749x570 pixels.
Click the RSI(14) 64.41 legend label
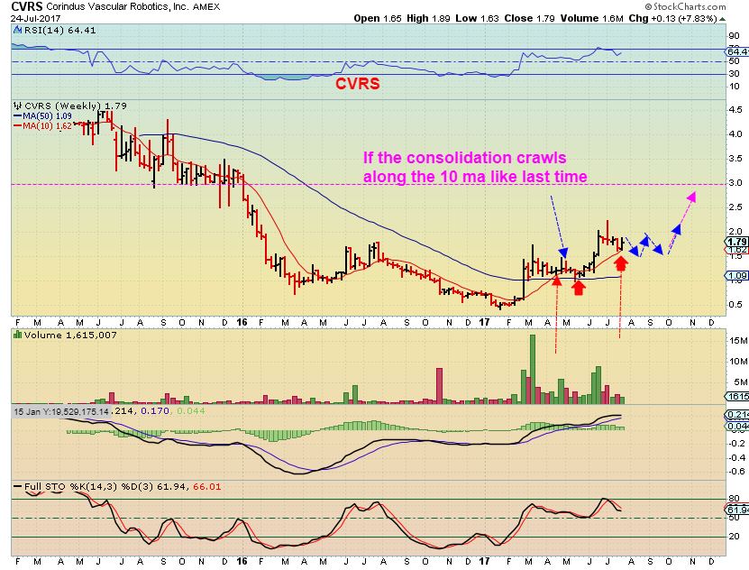(x=59, y=30)
